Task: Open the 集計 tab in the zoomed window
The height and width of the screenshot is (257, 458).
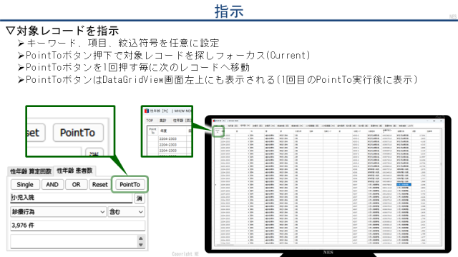Action: coord(162,121)
